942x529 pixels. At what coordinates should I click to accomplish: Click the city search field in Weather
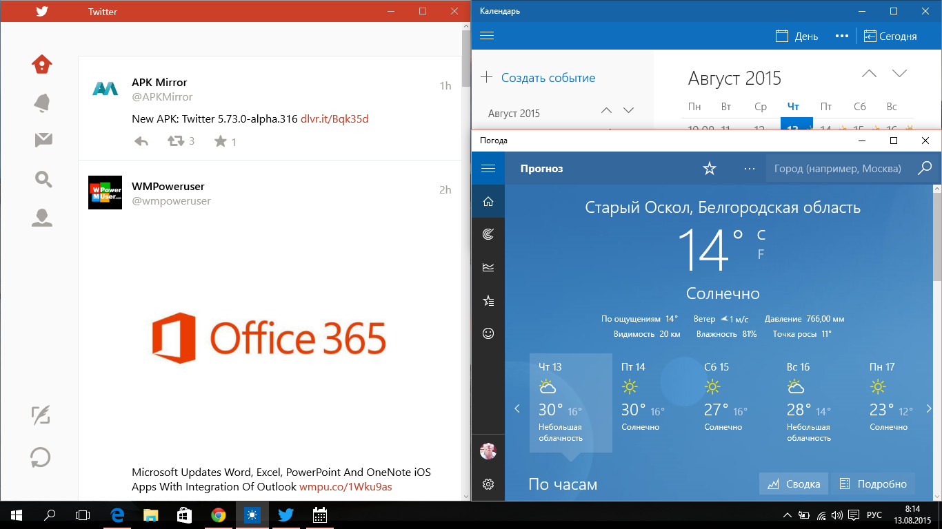[x=837, y=168]
